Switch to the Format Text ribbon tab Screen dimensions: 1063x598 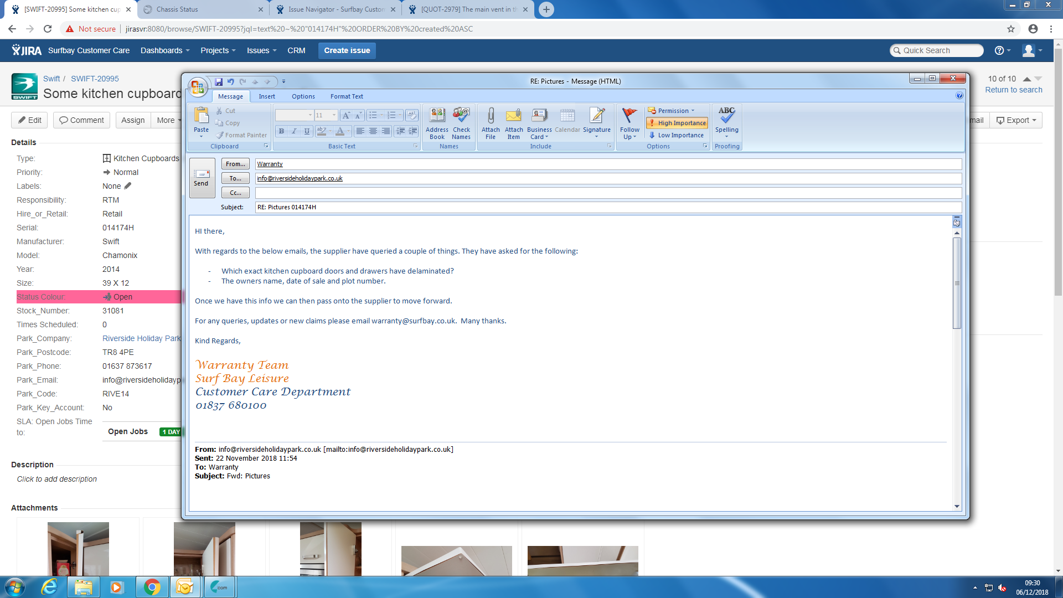pyautogui.click(x=347, y=96)
